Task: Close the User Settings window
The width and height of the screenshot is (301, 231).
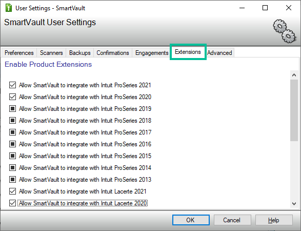Action: [x=289, y=8]
